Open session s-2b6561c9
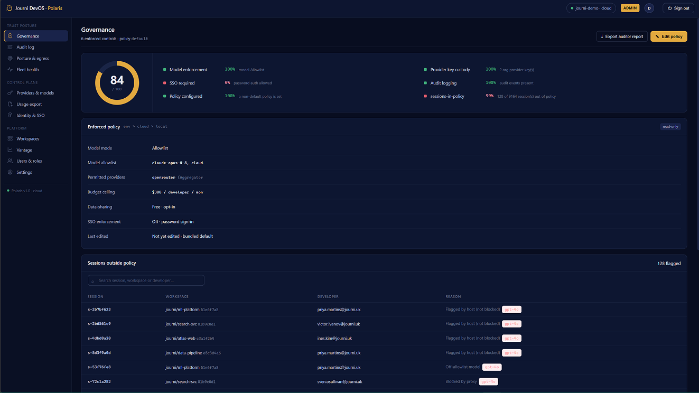Viewport: 699px width, 393px height. (99, 324)
